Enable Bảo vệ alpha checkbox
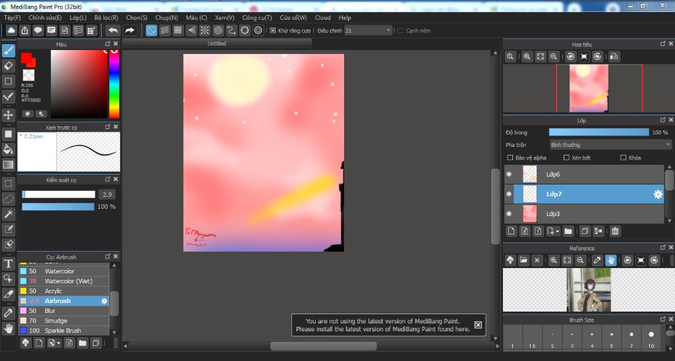 tap(510, 157)
